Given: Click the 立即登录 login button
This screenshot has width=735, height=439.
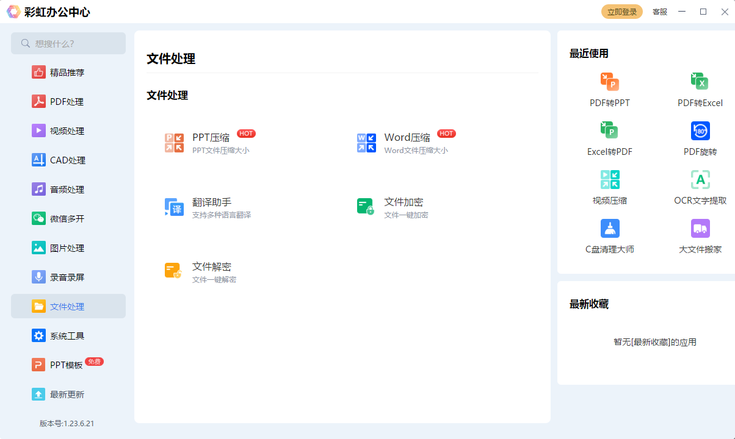Looking at the screenshot, I should (621, 11).
